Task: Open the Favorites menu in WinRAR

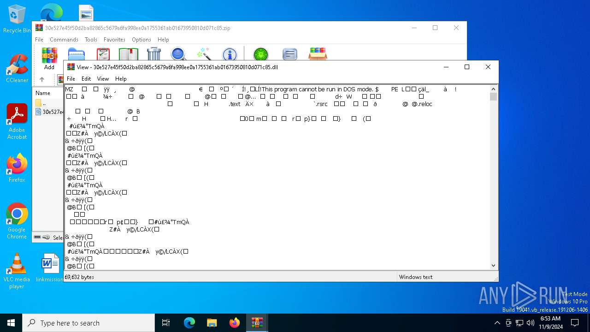Action: pyautogui.click(x=114, y=40)
